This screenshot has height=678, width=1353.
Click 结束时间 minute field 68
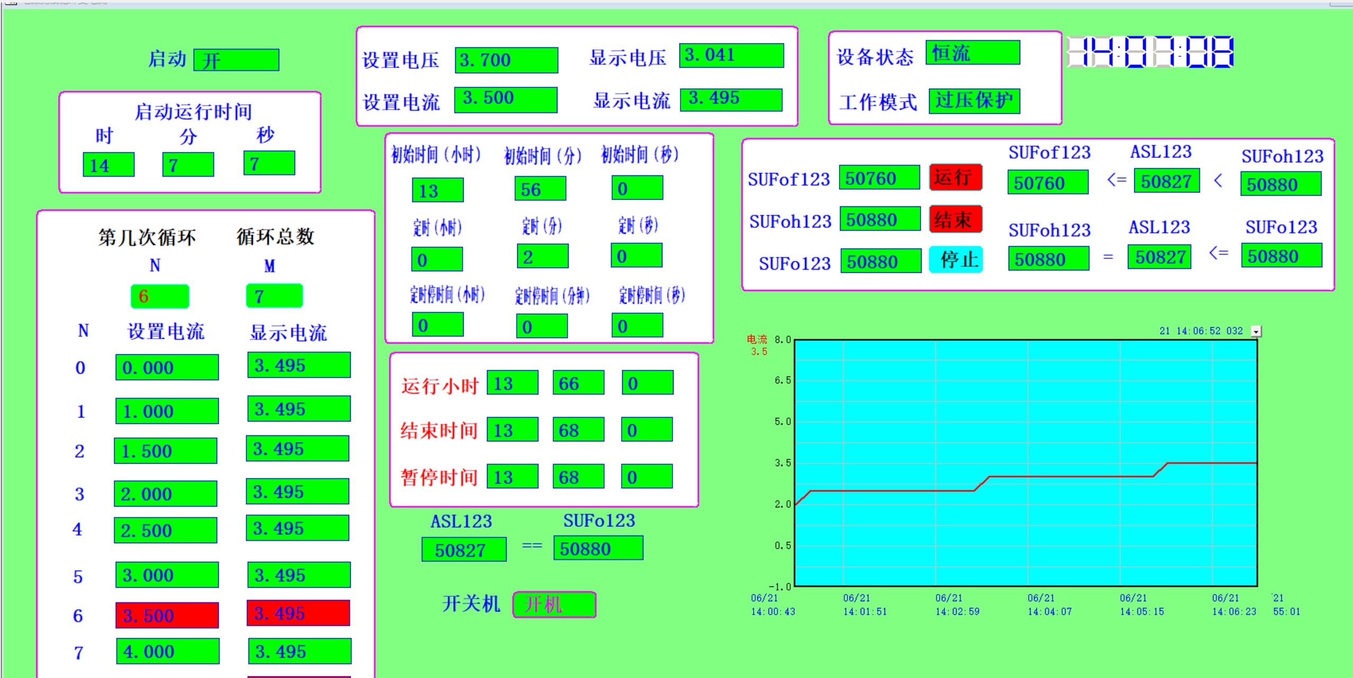click(x=578, y=429)
